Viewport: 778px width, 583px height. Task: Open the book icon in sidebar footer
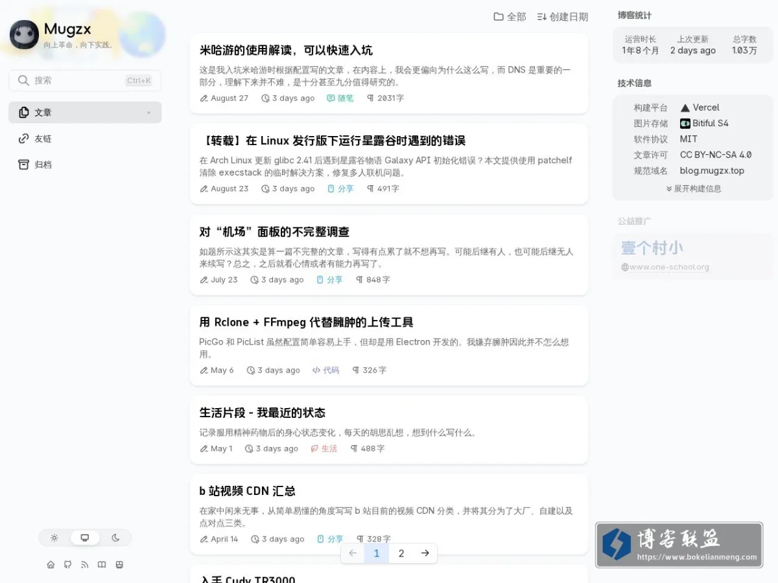(x=102, y=565)
